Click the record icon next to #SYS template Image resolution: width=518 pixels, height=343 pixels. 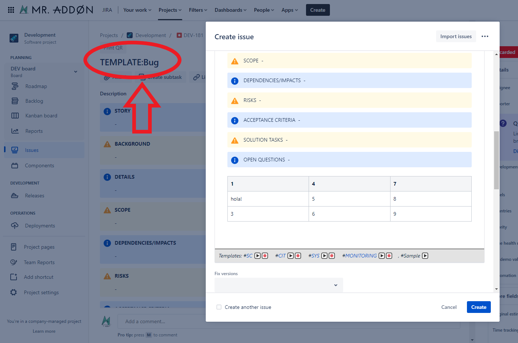[332, 256]
